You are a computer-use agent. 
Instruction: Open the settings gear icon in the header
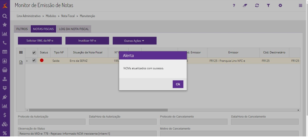pyautogui.click(x=280, y=5)
